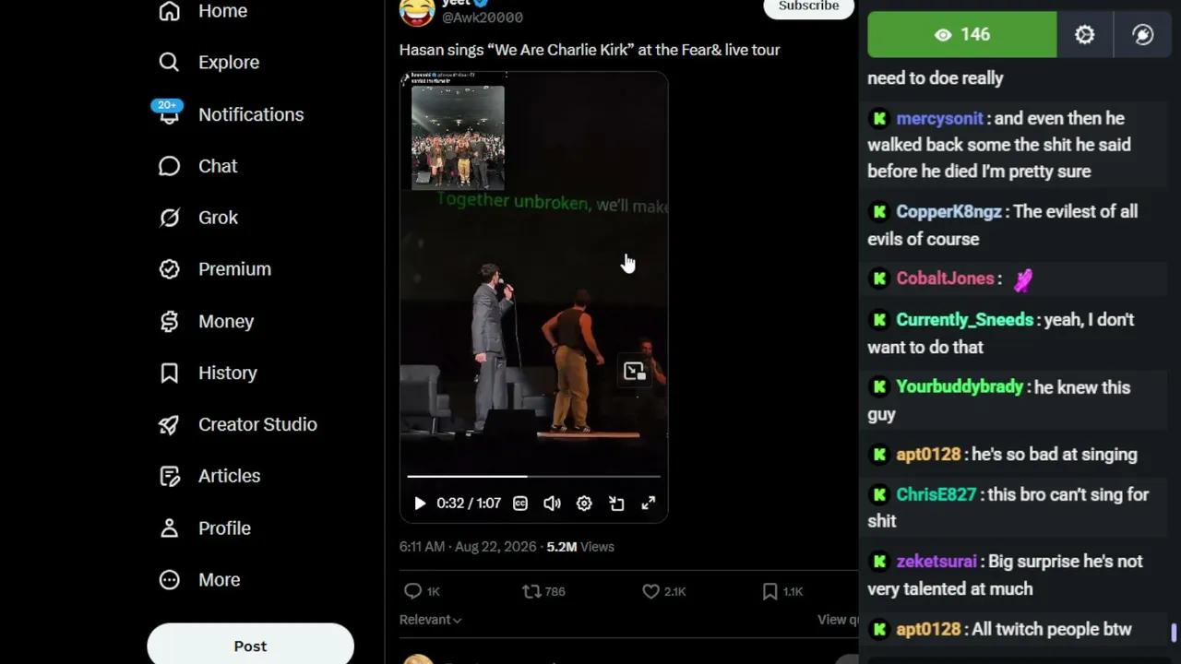1181x664 pixels.
Task: Open Articles via the document icon
Action: point(169,476)
